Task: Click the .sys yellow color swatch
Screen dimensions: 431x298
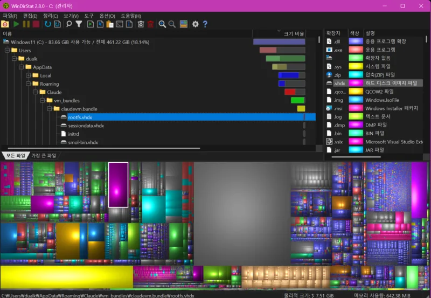Action: tap(356, 66)
